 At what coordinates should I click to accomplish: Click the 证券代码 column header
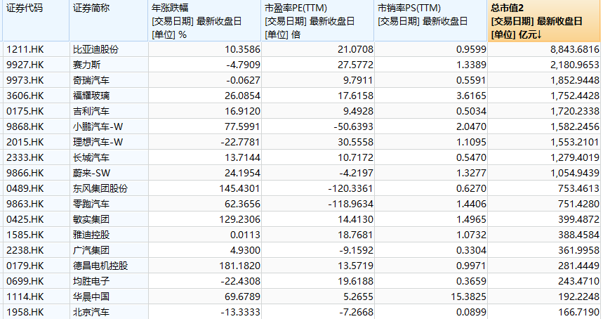click(x=36, y=21)
